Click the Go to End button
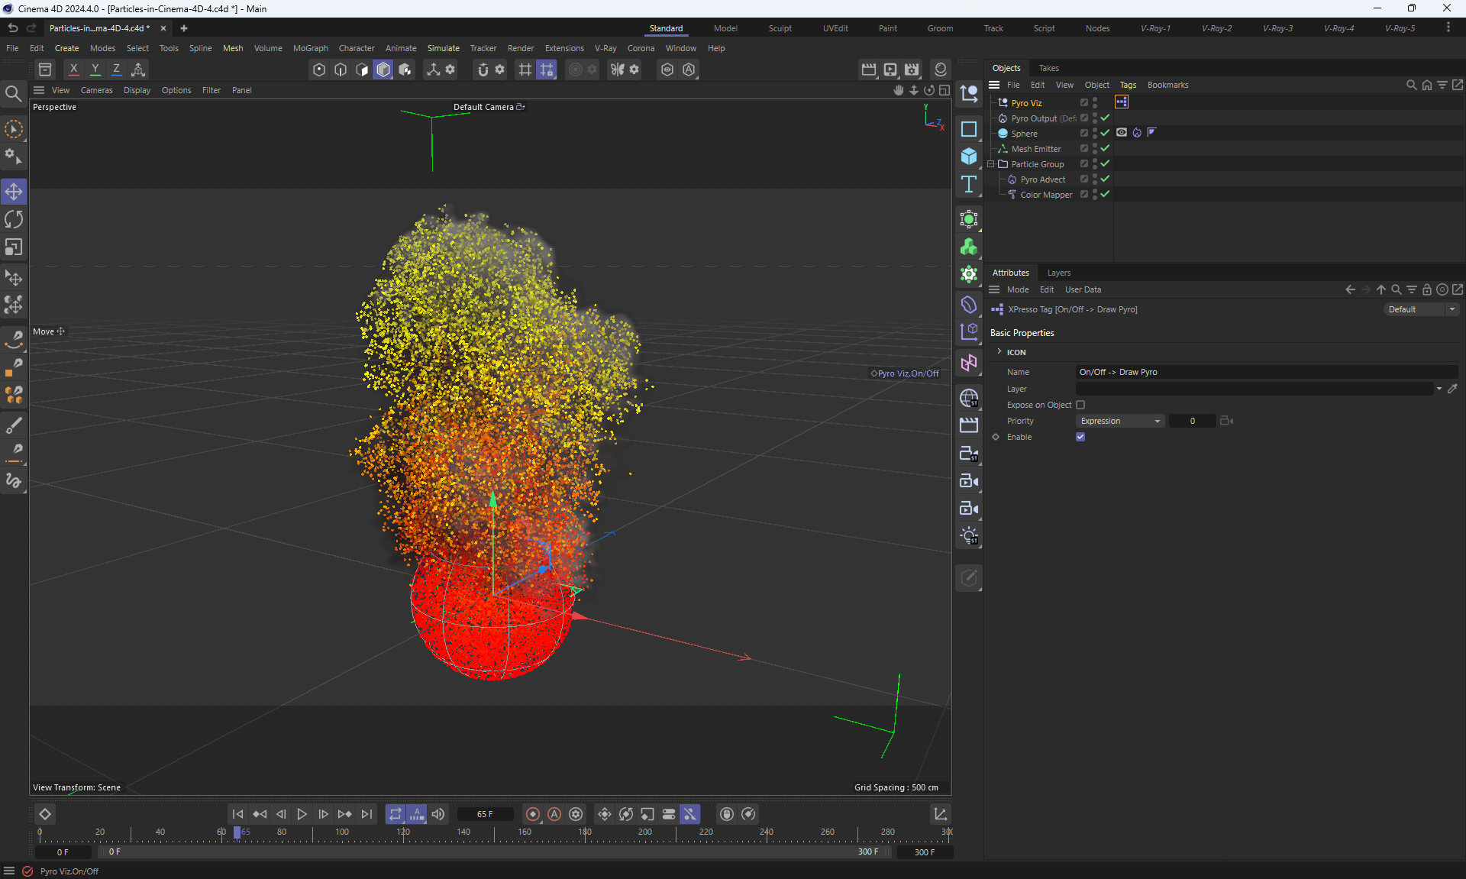 366,814
